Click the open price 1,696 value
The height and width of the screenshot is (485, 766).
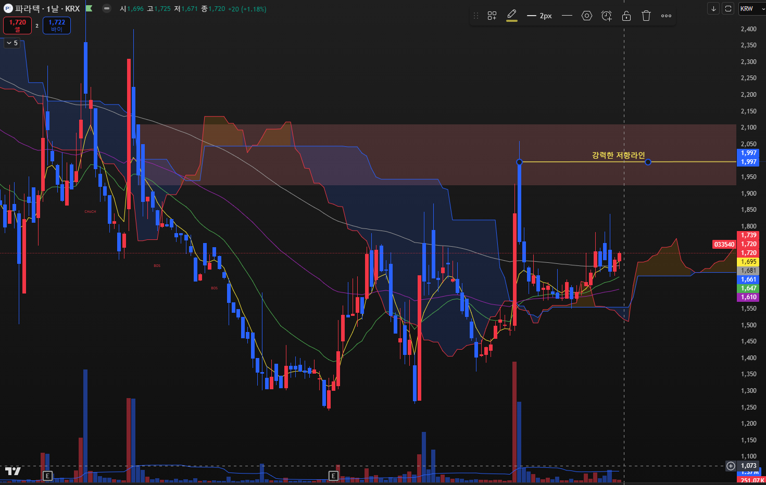tap(135, 9)
